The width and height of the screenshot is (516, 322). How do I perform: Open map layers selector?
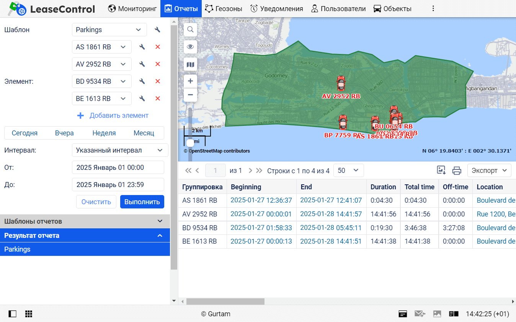pos(190,65)
